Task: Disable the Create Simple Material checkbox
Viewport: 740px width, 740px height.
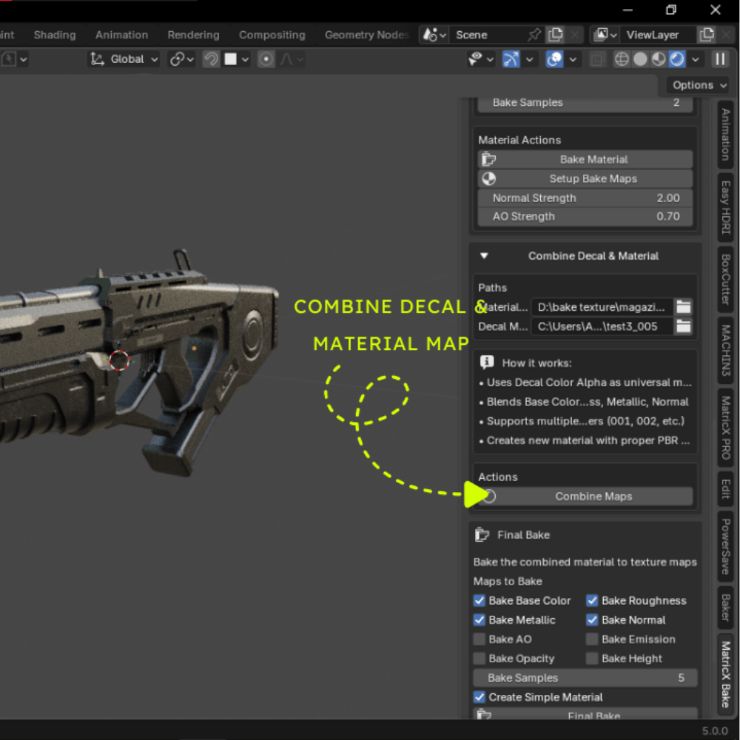Action: (480, 697)
